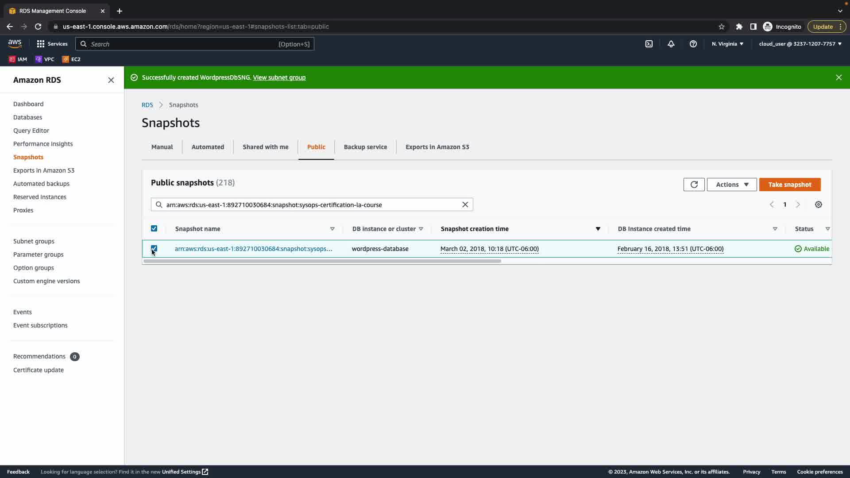Open notifications bell icon
This screenshot has height=478, width=850.
671,44
